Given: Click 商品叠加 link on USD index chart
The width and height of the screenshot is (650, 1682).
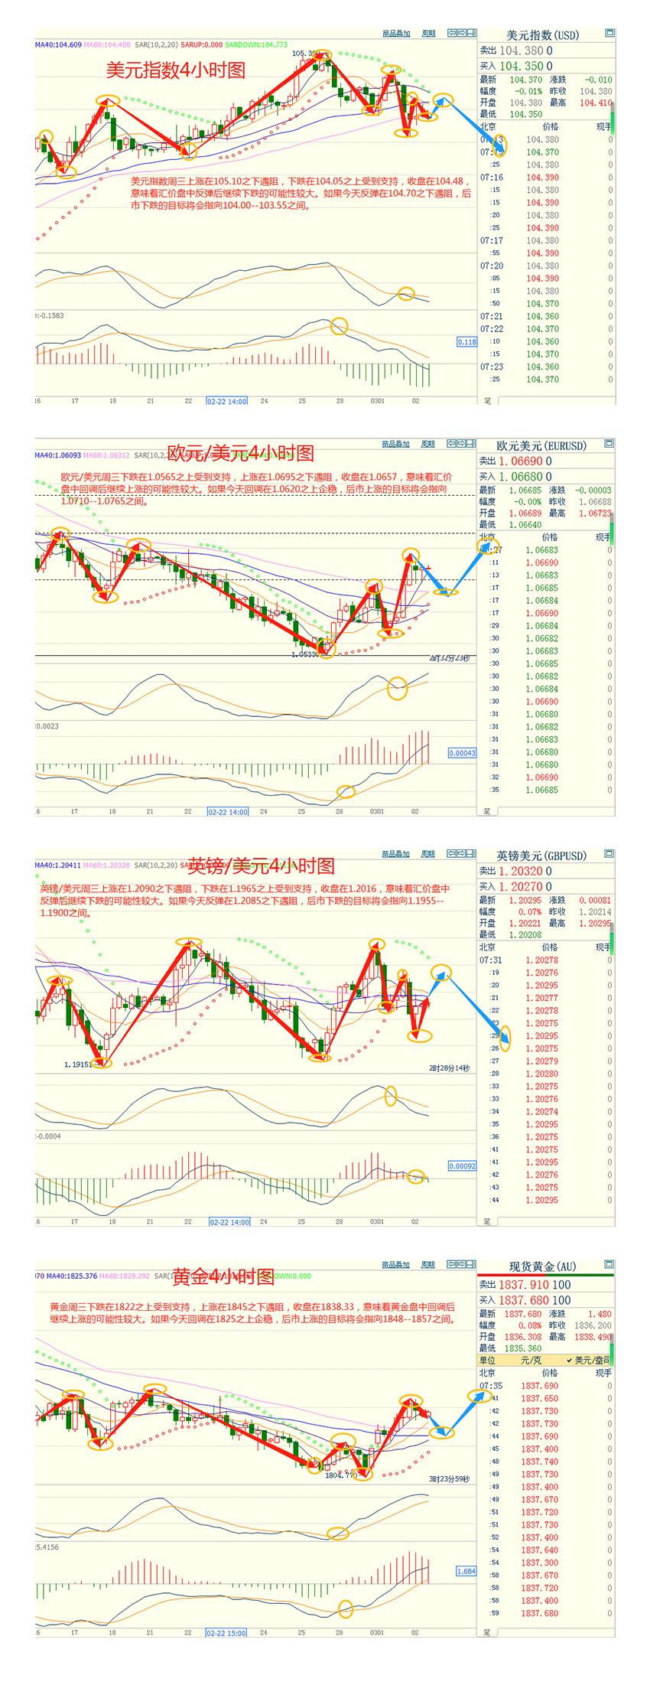Looking at the screenshot, I should pyautogui.click(x=396, y=33).
